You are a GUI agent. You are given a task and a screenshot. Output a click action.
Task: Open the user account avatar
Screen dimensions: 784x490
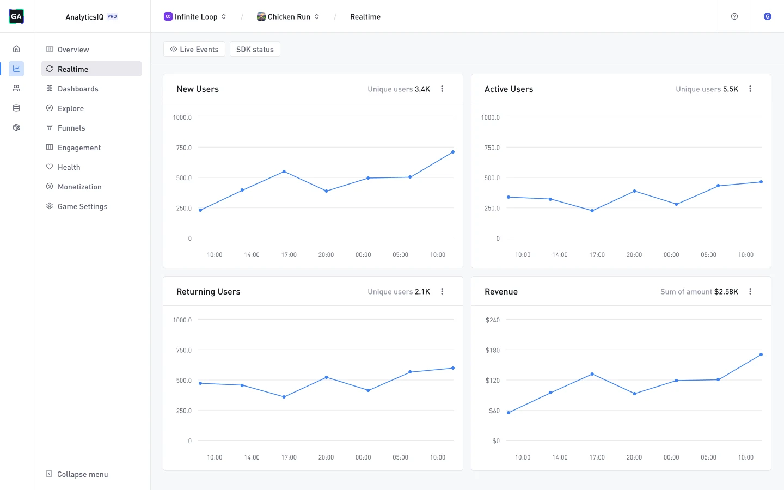pyautogui.click(x=768, y=16)
